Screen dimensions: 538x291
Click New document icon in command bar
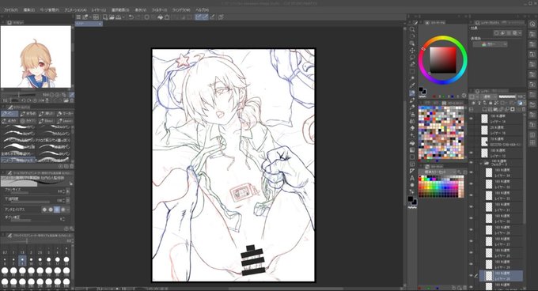(x=105, y=17)
